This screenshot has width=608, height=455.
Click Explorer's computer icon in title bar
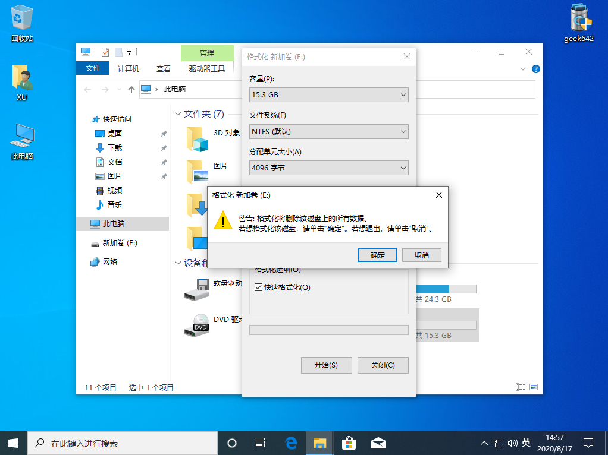point(85,52)
